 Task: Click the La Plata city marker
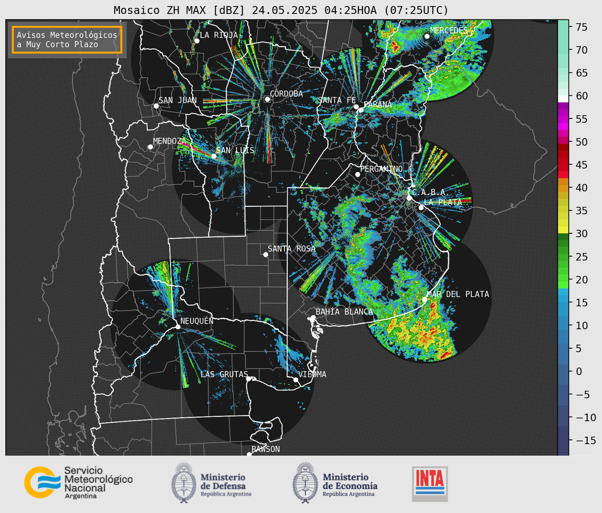coord(421,208)
